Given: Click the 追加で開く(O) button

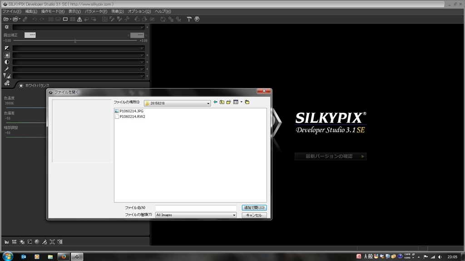Looking at the screenshot, I should point(254,208).
